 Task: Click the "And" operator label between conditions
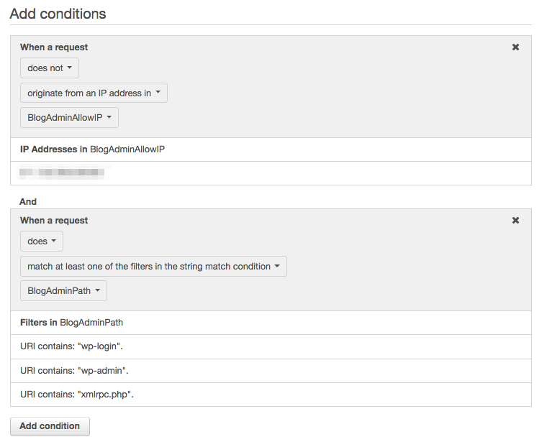(x=28, y=202)
